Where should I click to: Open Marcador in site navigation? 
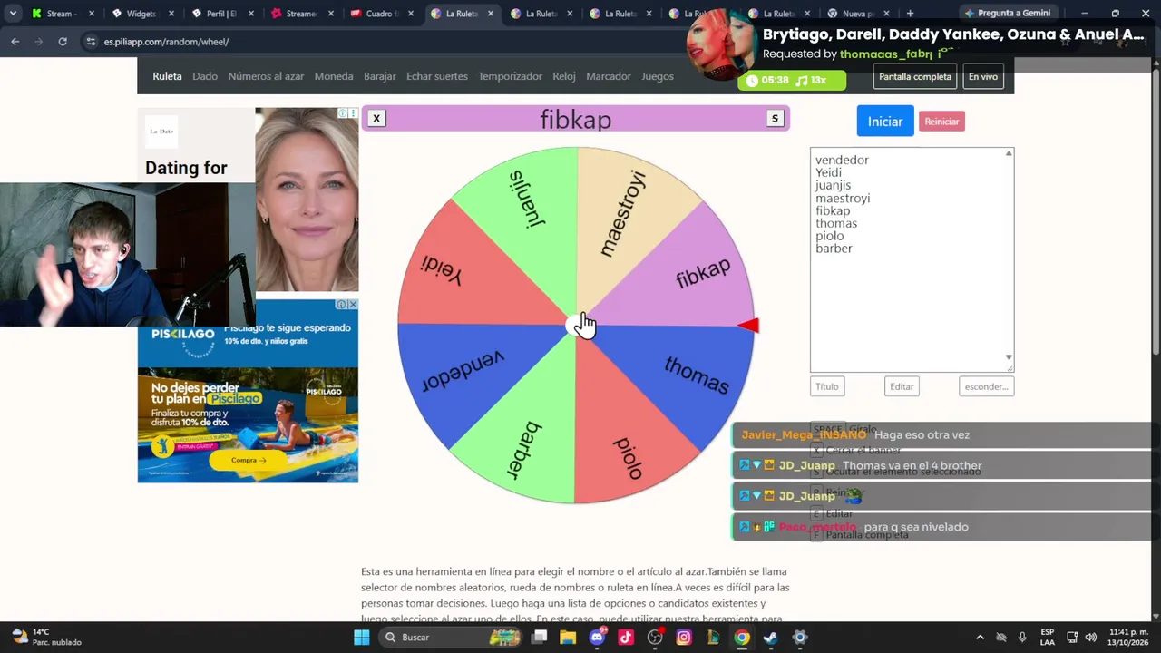point(609,76)
